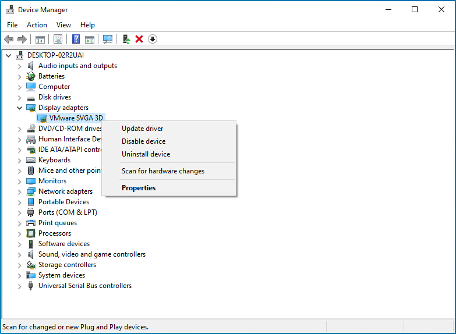This screenshot has height=334, width=456.
Task: Open the Action menu
Action: pyautogui.click(x=37, y=25)
